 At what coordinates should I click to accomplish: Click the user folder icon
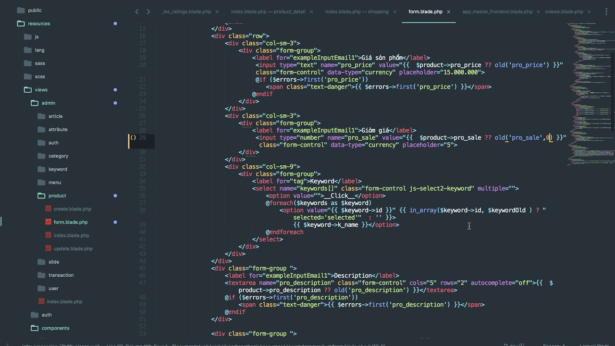click(41, 288)
